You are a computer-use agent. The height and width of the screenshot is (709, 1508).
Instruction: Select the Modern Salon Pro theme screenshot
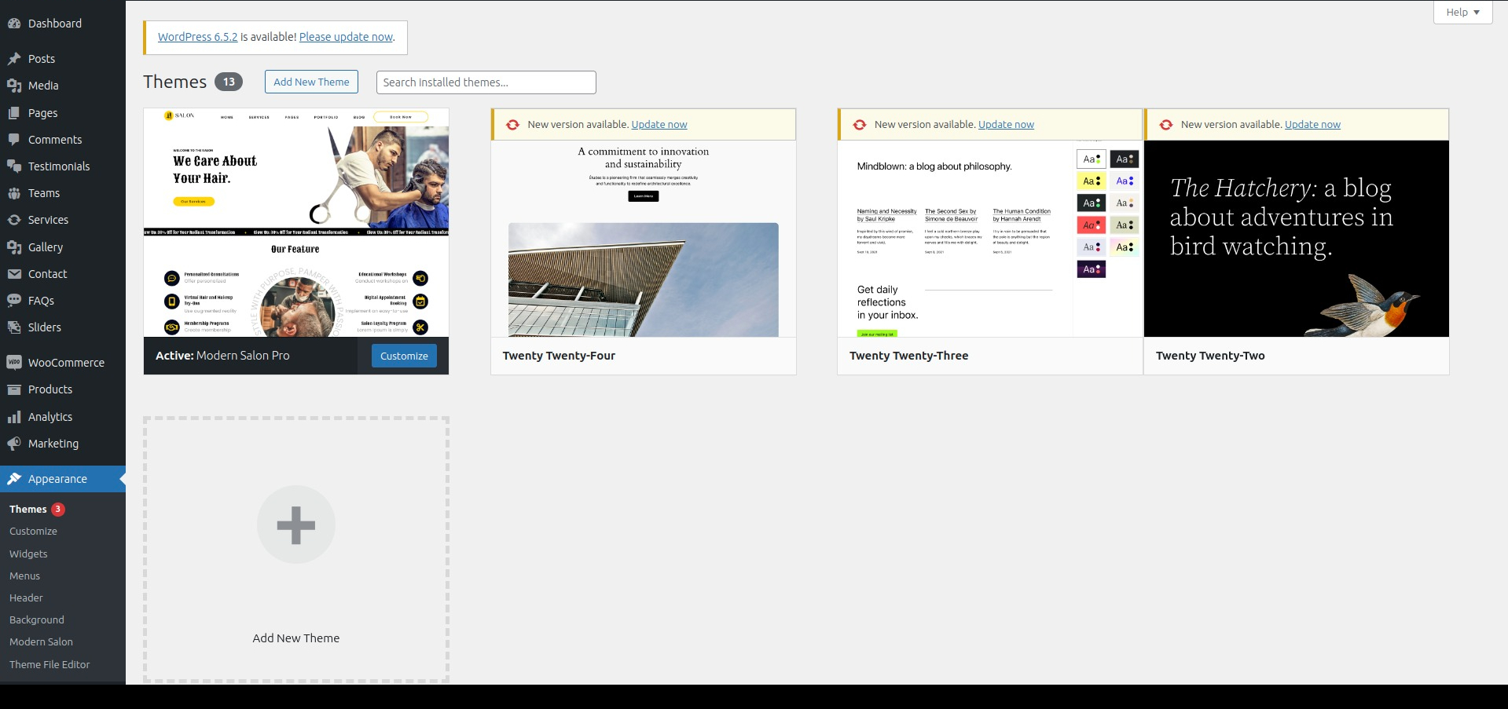coord(296,223)
